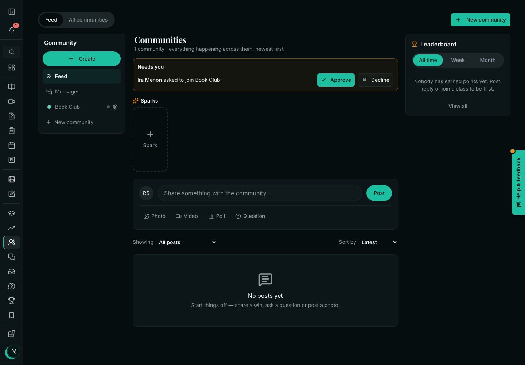The width and height of the screenshot is (525, 365).
Task: Open the pencil edit icon in left rail
Action: tap(12, 194)
